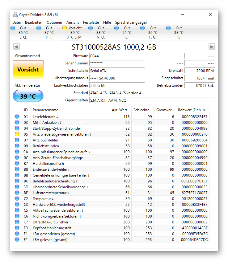Image resolution: width=228 pixels, height=261 pixels.
Task: Click the Rohwert column header
Action: 192,110
